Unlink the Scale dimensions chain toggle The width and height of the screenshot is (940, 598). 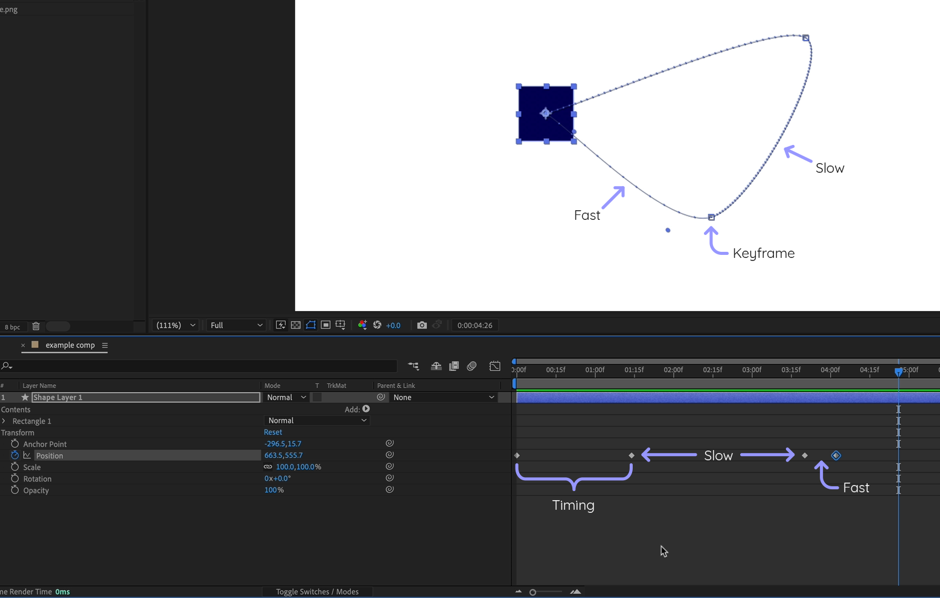[x=268, y=466]
